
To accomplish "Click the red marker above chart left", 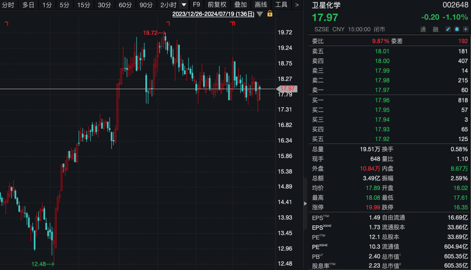I will [x=6, y=23].
